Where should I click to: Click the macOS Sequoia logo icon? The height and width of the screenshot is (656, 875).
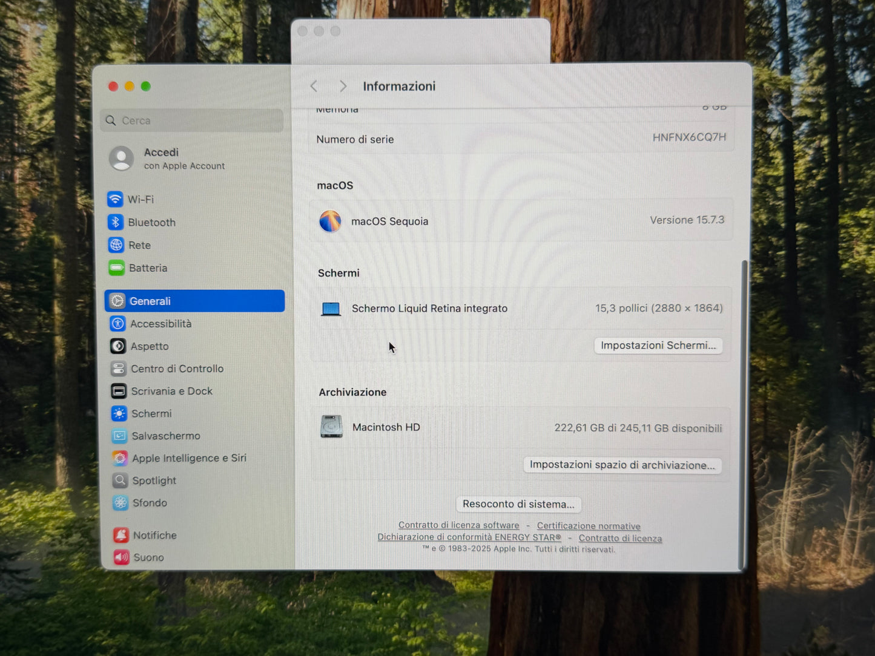pos(330,221)
